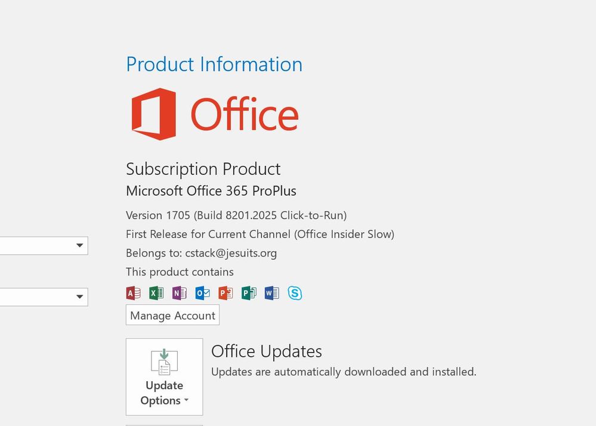Click the Publisher app icon
Viewport: 596px width, 426px height.
pos(249,293)
